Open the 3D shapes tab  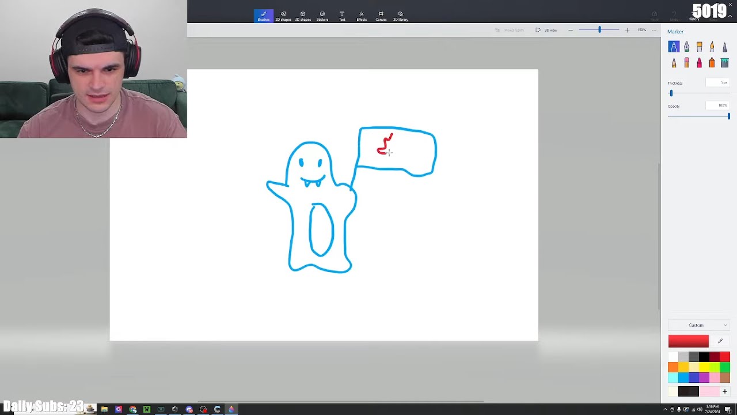click(303, 16)
